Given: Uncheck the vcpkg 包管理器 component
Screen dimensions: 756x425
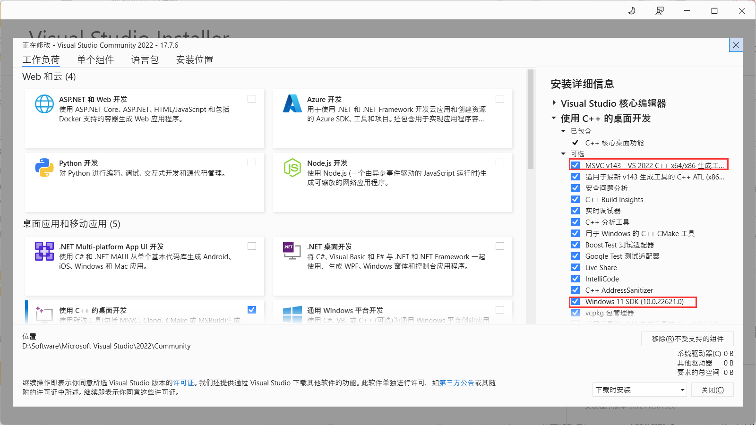Looking at the screenshot, I should pos(576,313).
